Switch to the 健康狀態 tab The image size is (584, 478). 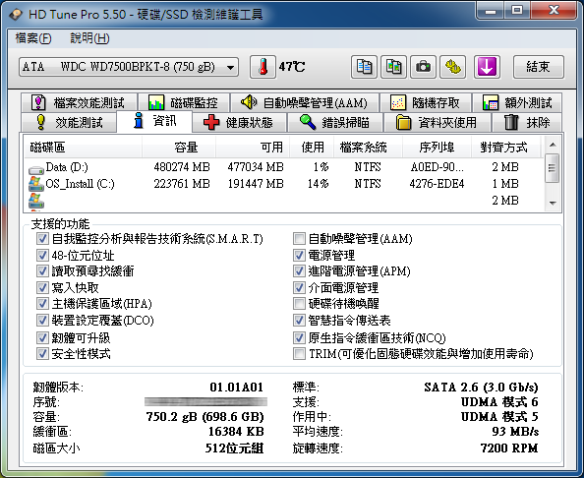240,122
